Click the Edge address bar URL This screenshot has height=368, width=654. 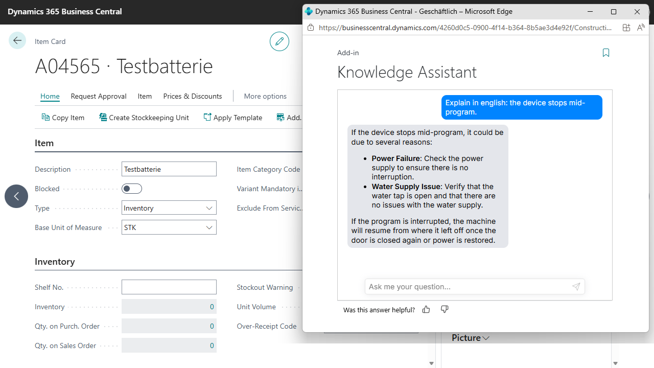pos(465,28)
